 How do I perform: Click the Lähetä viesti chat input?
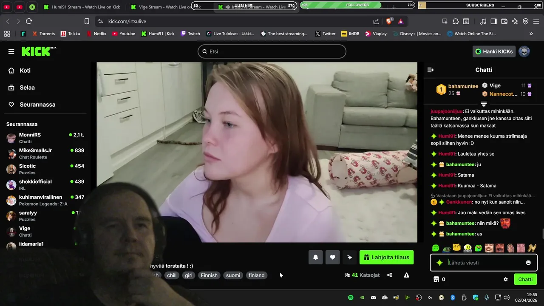(x=484, y=263)
